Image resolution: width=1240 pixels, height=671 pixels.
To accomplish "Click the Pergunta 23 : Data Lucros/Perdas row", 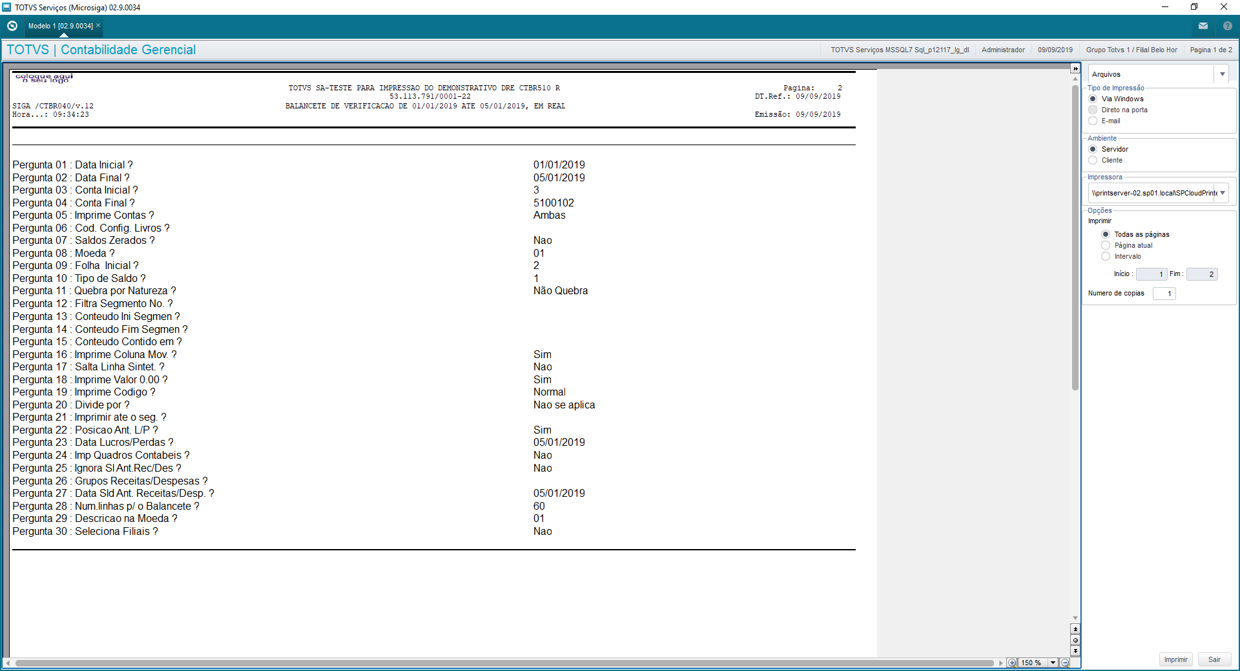I will (93, 443).
